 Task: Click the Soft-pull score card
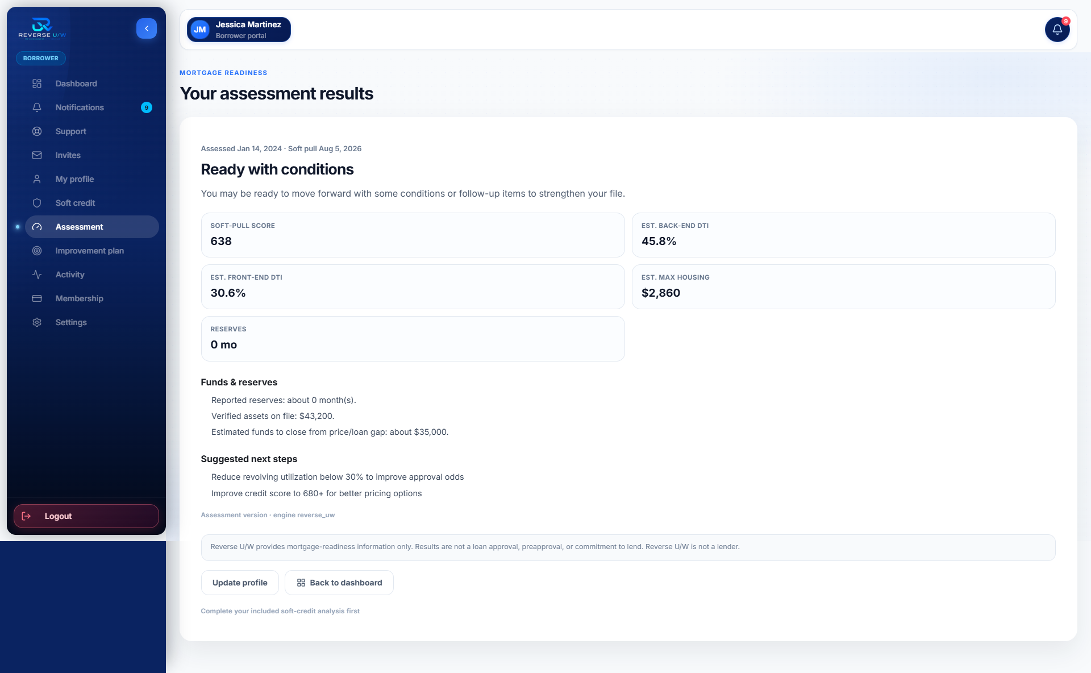(413, 235)
